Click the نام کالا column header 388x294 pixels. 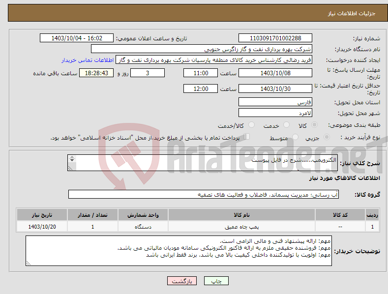coord(241,215)
